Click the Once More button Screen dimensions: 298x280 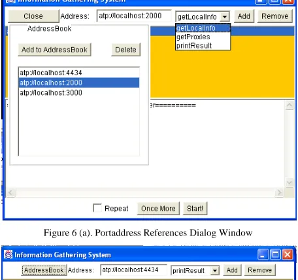point(158,209)
